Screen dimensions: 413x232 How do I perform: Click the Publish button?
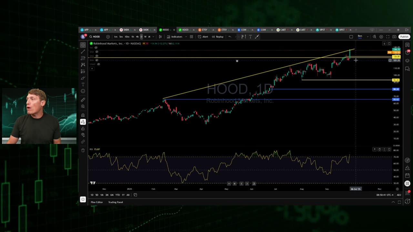click(404, 37)
